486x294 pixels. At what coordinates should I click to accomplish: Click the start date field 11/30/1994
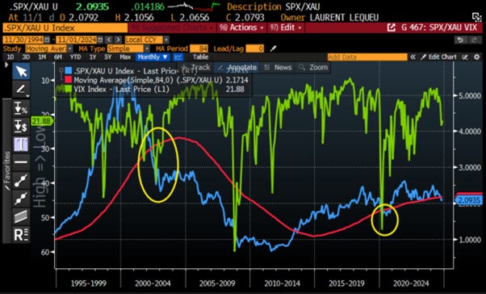tap(23, 40)
